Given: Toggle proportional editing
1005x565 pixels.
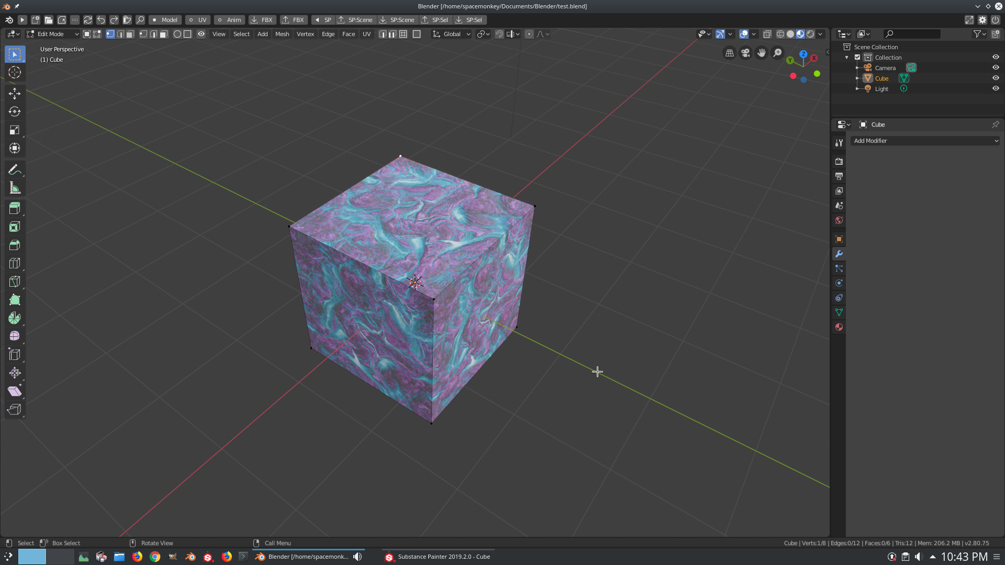Looking at the screenshot, I should (x=529, y=34).
